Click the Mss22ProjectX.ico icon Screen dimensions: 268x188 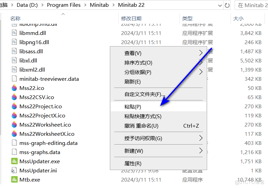pos(14,115)
